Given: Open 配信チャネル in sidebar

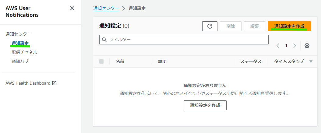Looking at the screenshot, I should coord(24,52).
